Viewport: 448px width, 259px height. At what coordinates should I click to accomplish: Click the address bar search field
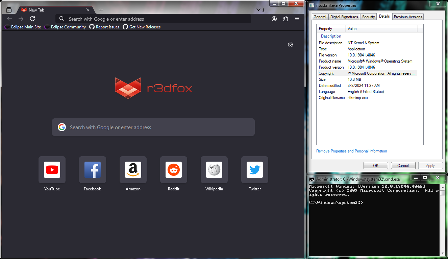coord(153,19)
